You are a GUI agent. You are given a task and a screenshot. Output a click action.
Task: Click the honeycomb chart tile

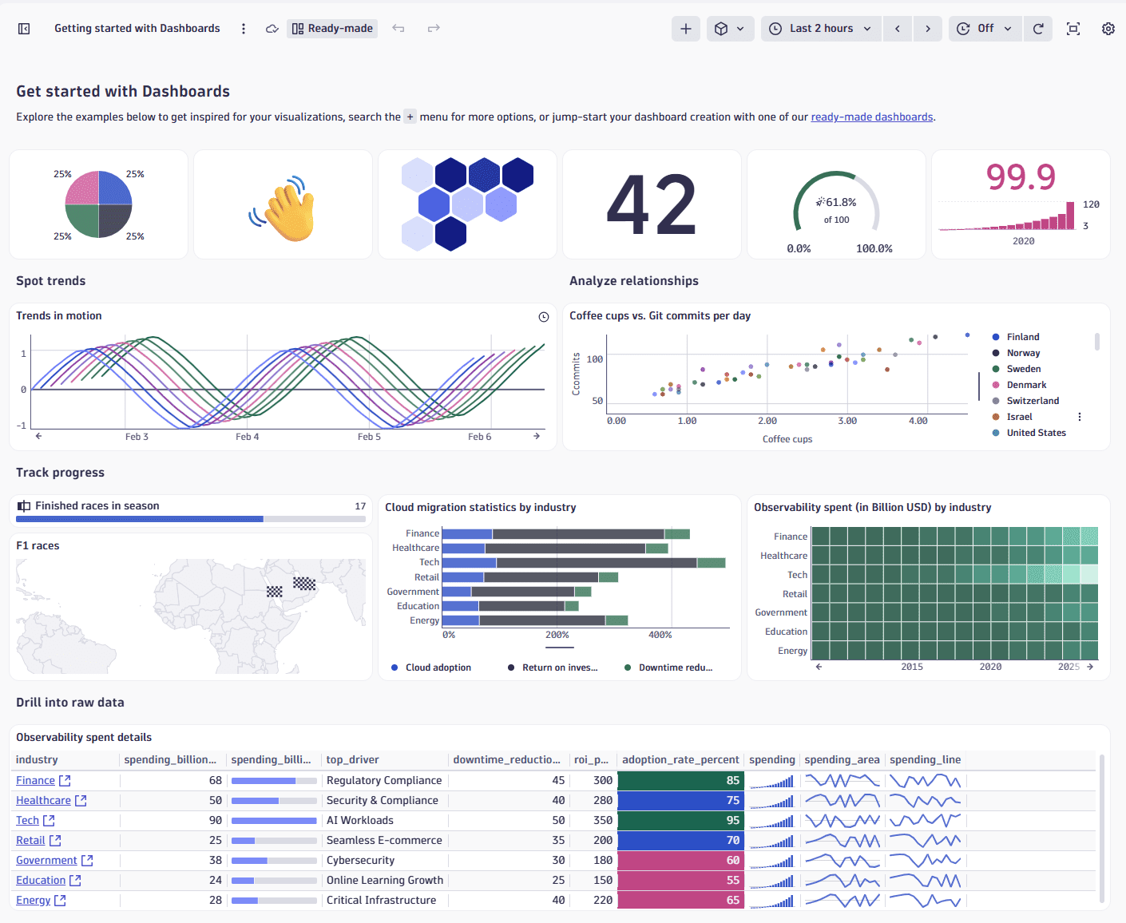point(467,204)
